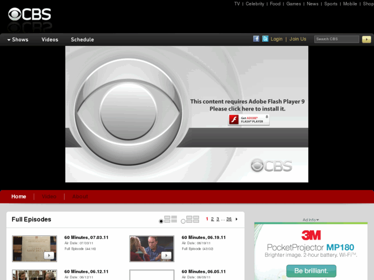Viewport: 374px width, 280px height.
Task: Open 60 Minutes, 06.19.11 episode title
Action: 204,237
